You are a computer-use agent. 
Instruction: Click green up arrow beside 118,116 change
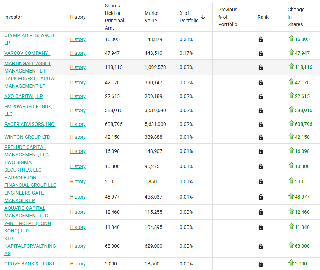291,66
